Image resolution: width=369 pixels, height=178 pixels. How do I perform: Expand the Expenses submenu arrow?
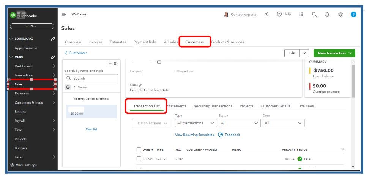(x=54, y=93)
